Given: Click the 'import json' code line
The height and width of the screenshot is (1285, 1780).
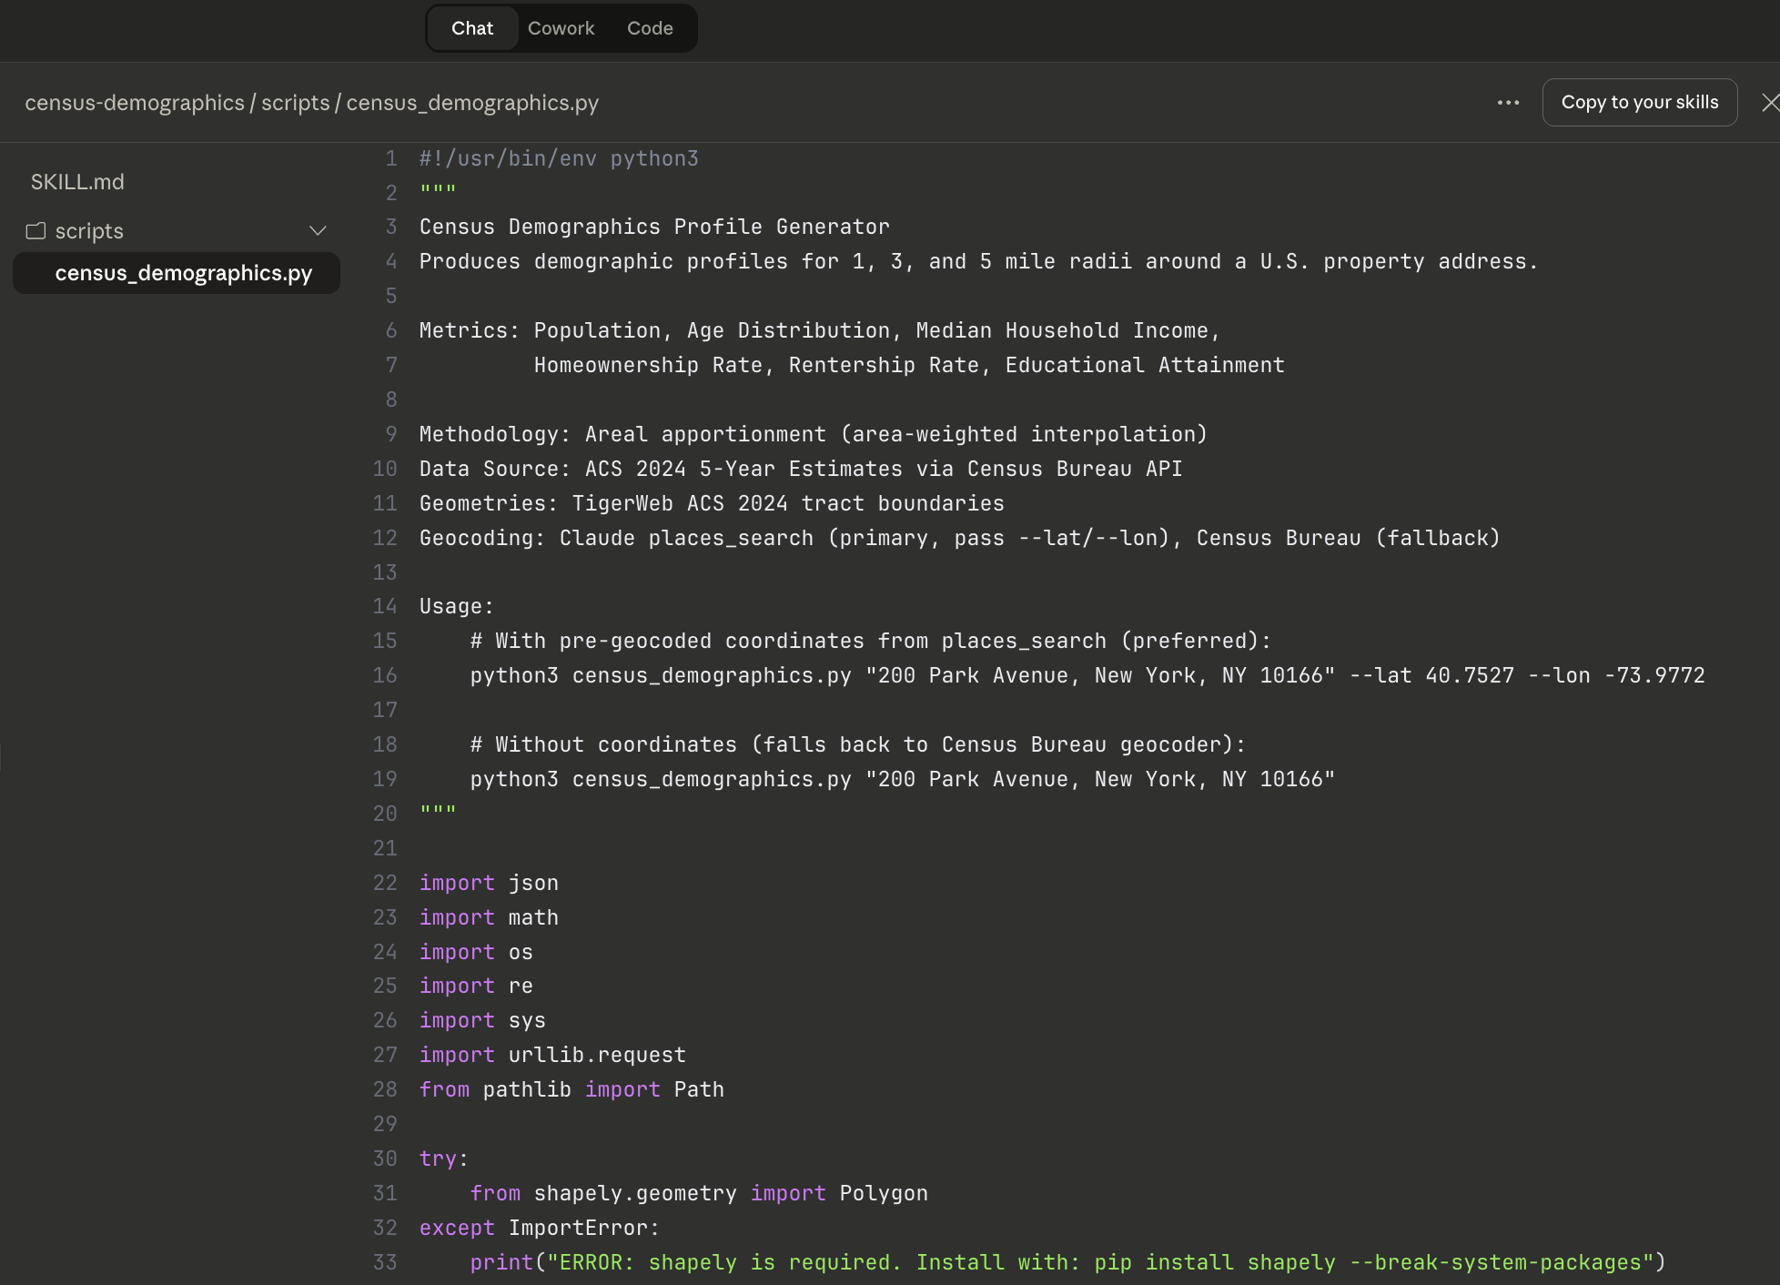Looking at the screenshot, I should point(489,883).
